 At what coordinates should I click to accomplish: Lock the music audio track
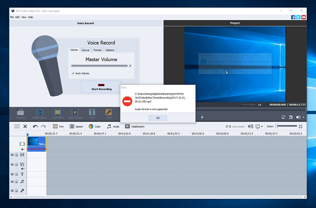17,182
